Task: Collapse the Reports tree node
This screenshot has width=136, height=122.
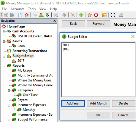Action: [x=4, y=66]
